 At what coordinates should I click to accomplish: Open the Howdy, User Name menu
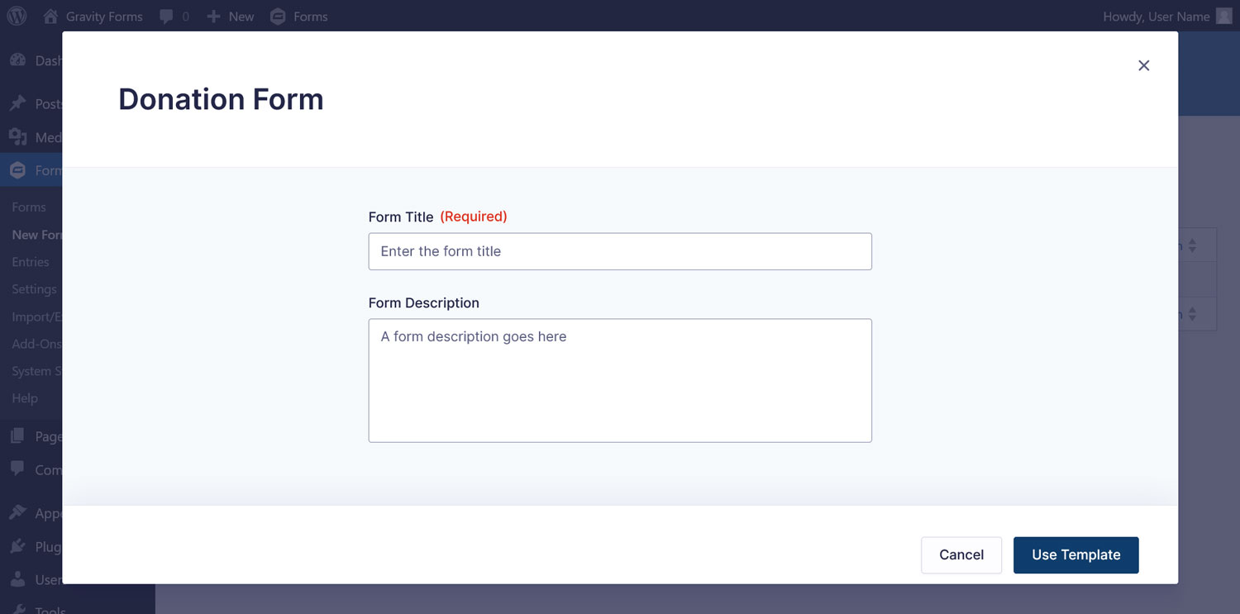pyautogui.click(x=1156, y=17)
